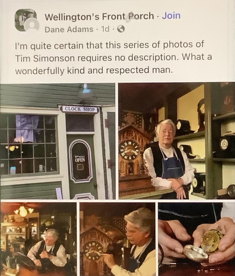
Task: Join the Wellington's Front Porch group
Action: [171, 16]
